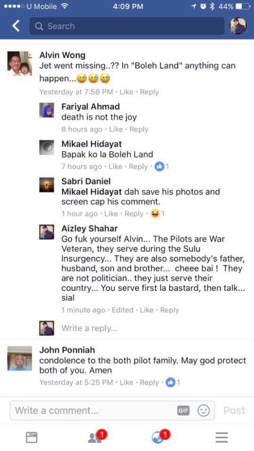
Task: Reply to Fariyal Ahmad's comment
Action: pyautogui.click(x=139, y=130)
